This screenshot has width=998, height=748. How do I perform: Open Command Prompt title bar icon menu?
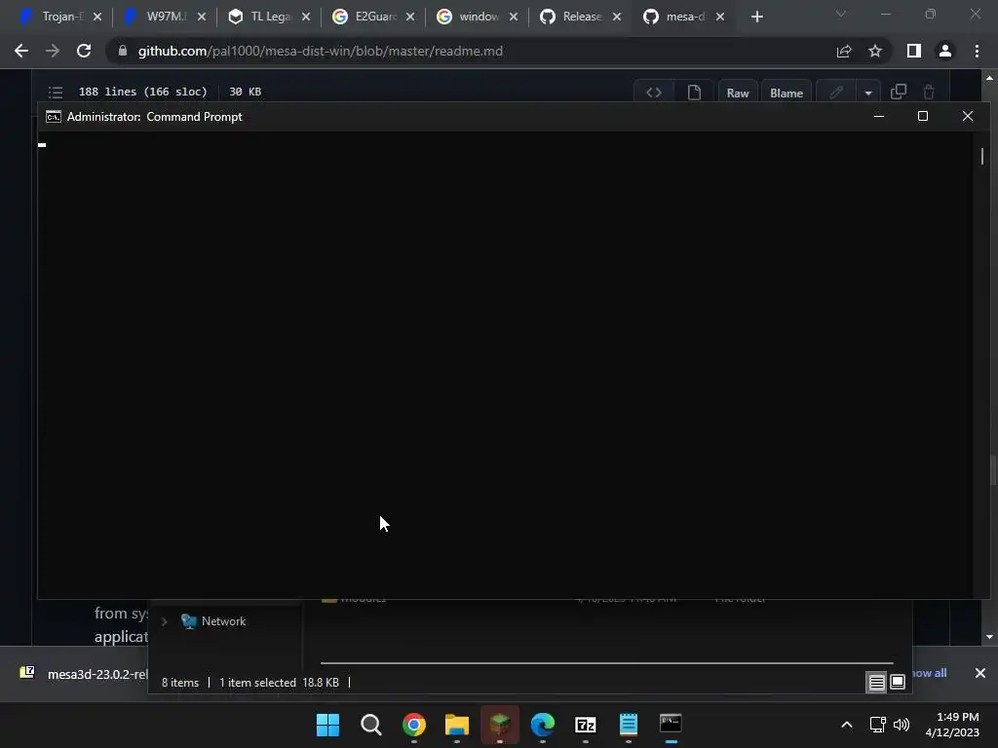tap(54, 117)
